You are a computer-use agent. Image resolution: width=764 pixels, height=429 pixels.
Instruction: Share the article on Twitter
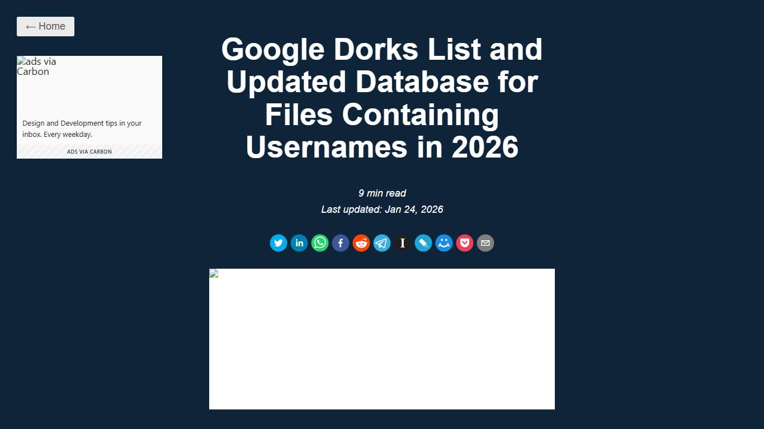pos(278,243)
